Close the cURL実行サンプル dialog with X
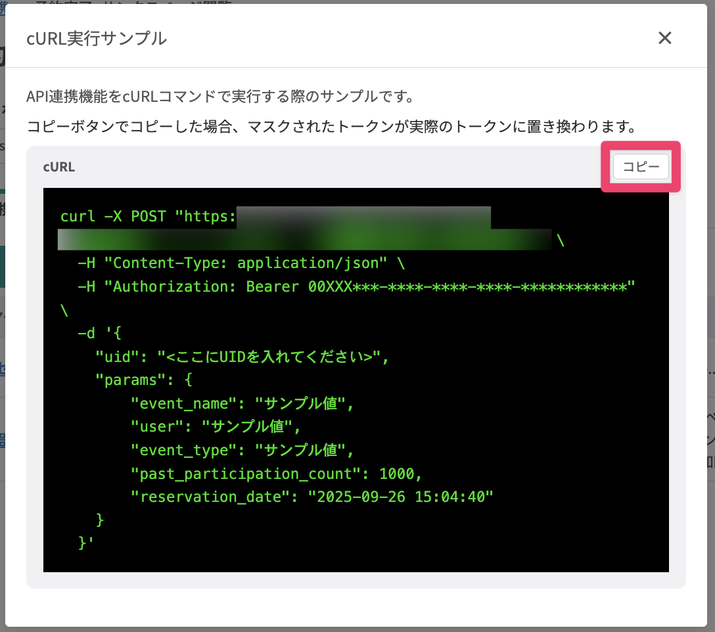 click(x=665, y=38)
